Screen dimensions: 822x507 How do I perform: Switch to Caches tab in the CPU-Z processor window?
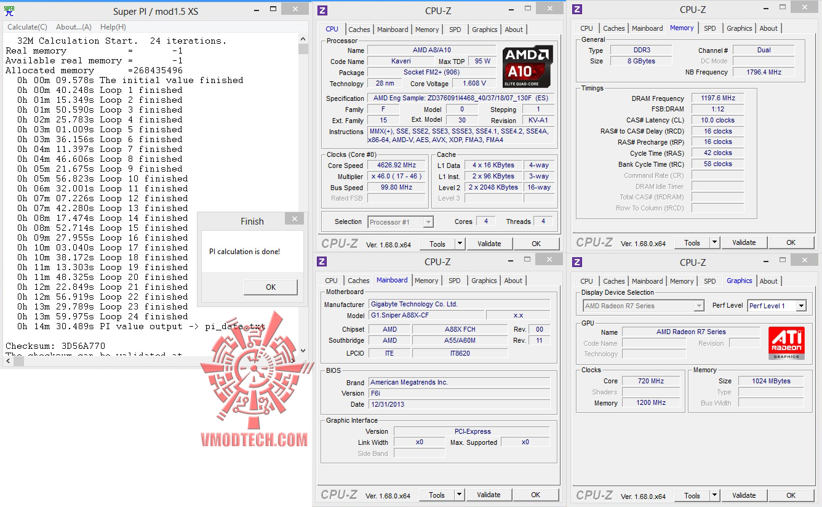click(359, 30)
